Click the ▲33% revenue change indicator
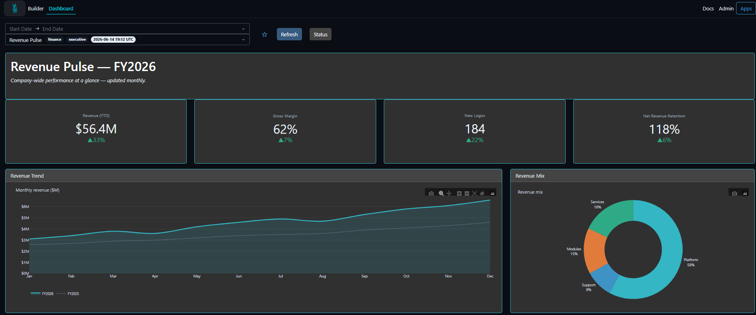The height and width of the screenshot is (315, 756). (96, 140)
